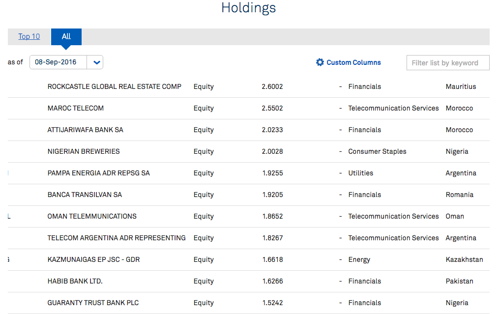Select Telecom Argentina ADR Representing row
Screen dimensions: 499x314
[116, 238]
